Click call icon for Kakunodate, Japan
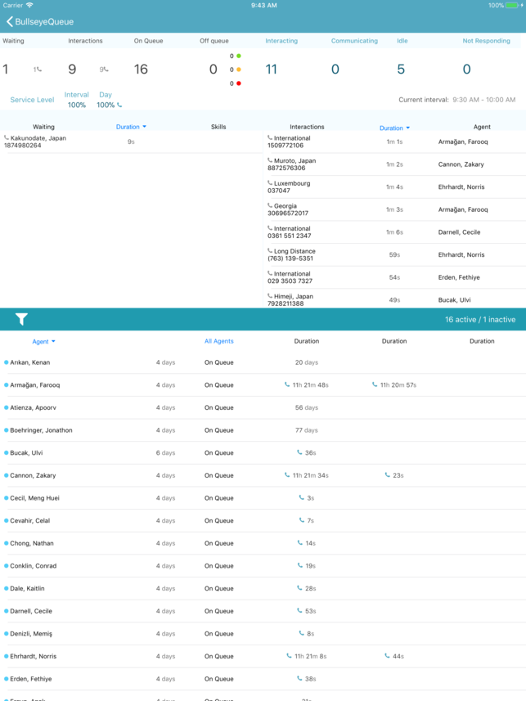The height and width of the screenshot is (701, 526). 7,138
